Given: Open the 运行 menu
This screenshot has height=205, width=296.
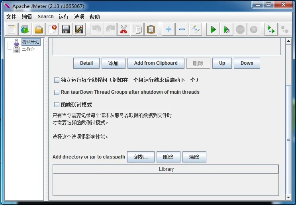Looking at the screenshot, I should pyautogui.click(x=63, y=17).
